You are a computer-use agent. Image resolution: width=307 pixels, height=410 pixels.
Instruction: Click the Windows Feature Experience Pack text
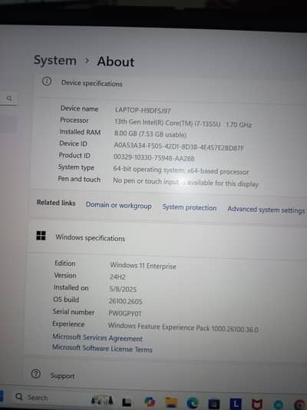point(183,327)
